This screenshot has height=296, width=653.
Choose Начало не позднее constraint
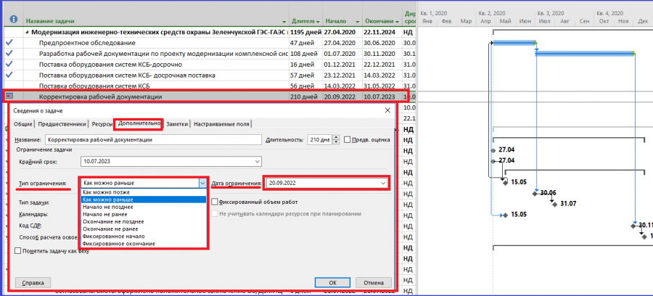(144, 207)
